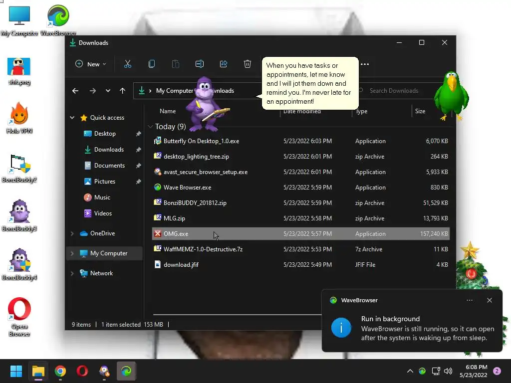
Task: Click the Paste icon in Explorer toolbar
Action: 175,64
